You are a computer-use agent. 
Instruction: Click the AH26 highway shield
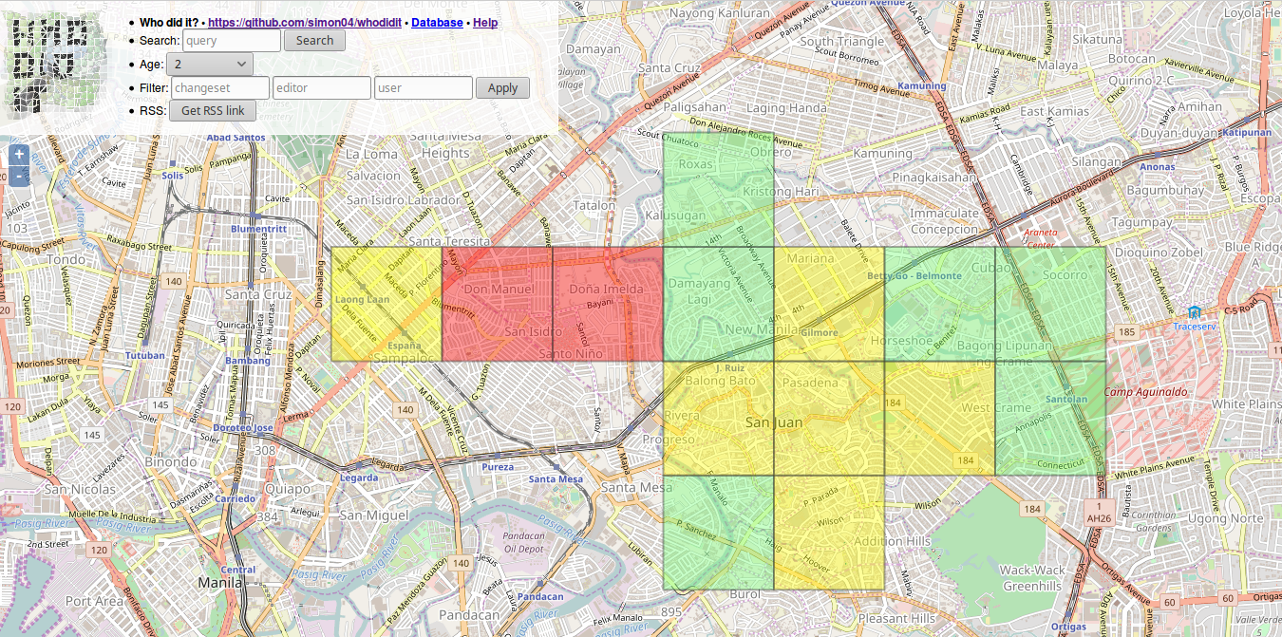tap(1099, 514)
